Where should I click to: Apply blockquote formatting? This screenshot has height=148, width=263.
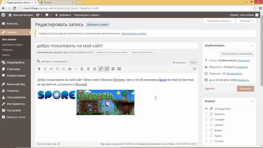(x=70, y=69)
